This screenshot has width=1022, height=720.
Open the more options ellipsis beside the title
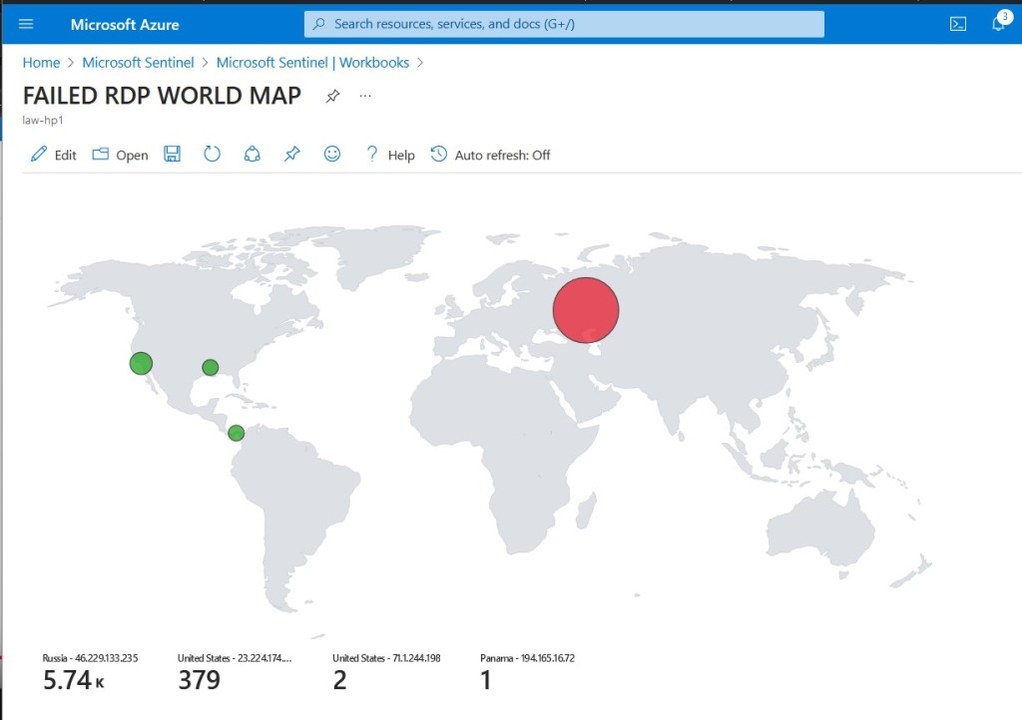(365, 96)
